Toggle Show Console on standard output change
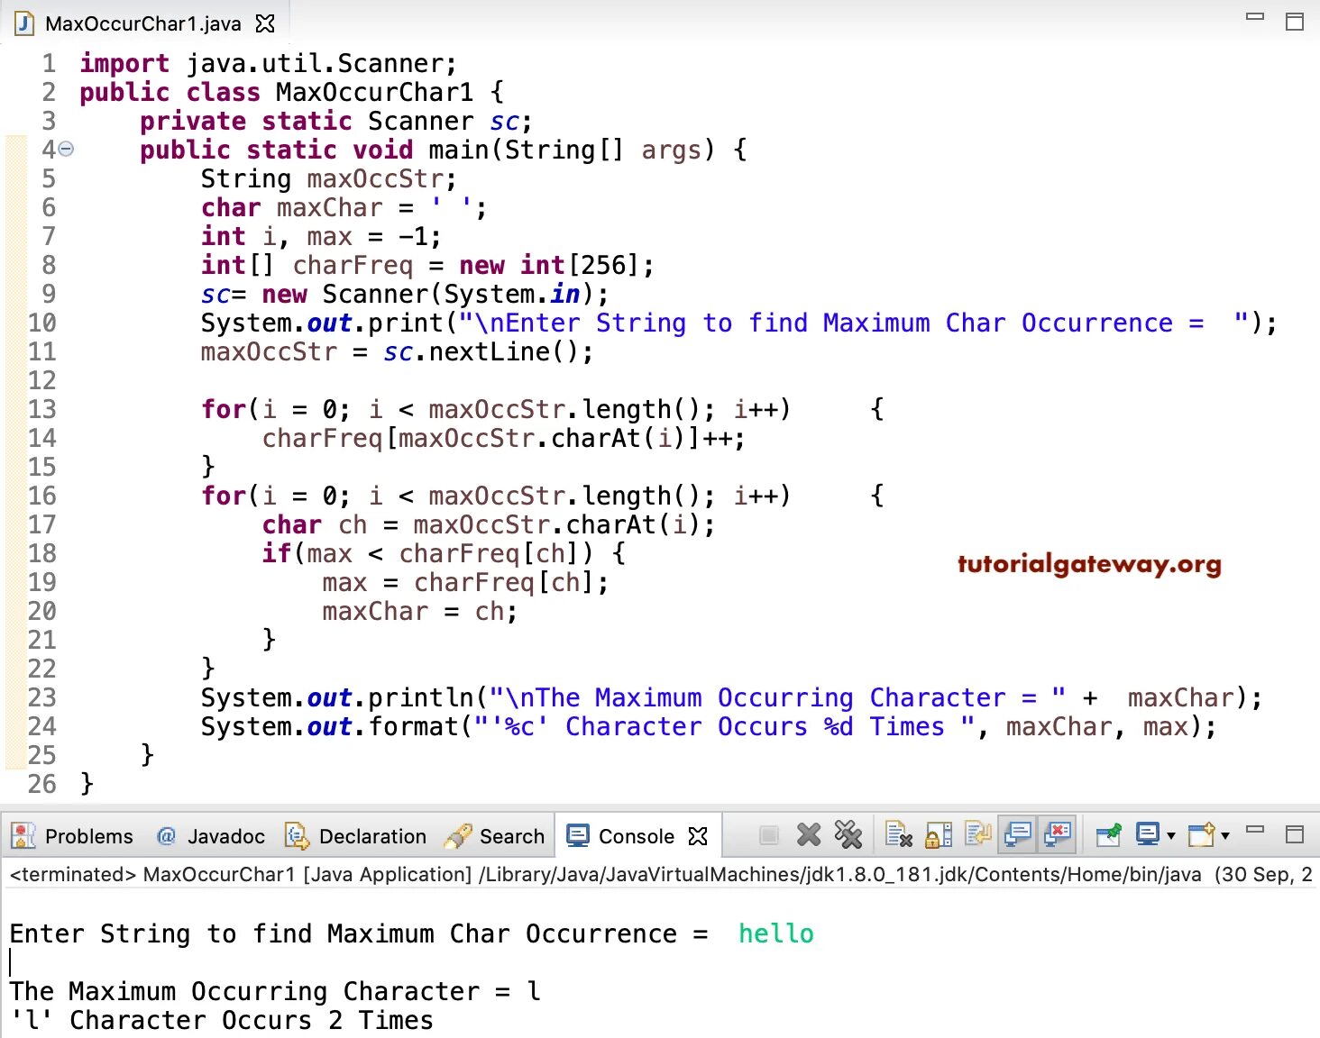Screen dimensions: 1320x1038 pyautogui.click(x=1018, y=835)
